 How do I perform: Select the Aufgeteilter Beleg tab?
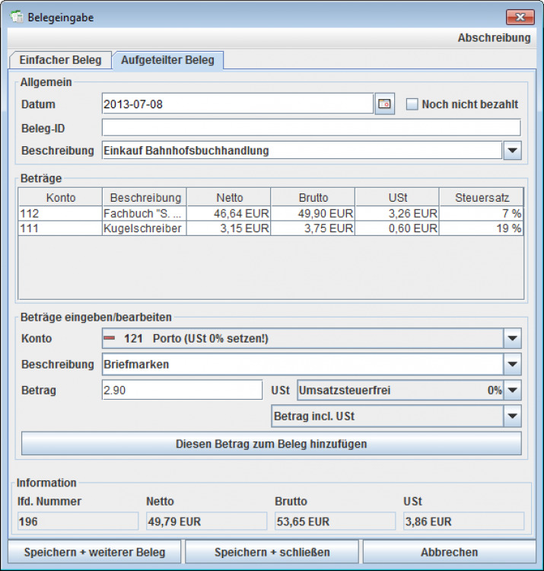(167, 60)
